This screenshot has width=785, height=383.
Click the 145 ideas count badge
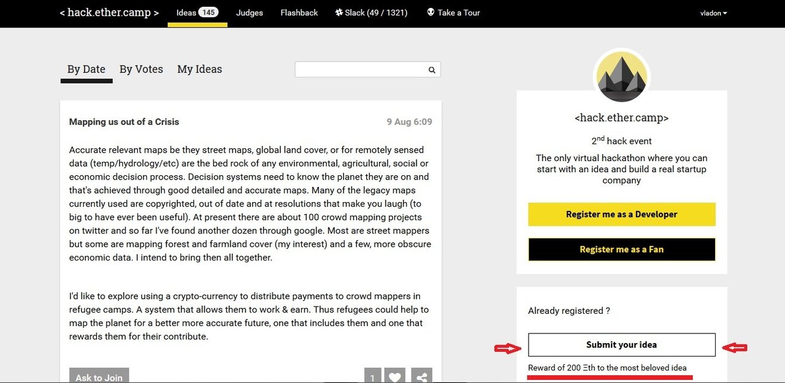pos(209,12)
